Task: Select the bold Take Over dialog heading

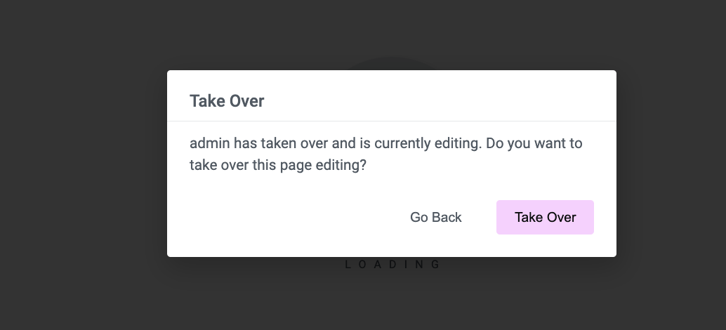Action: pos(227,101)
